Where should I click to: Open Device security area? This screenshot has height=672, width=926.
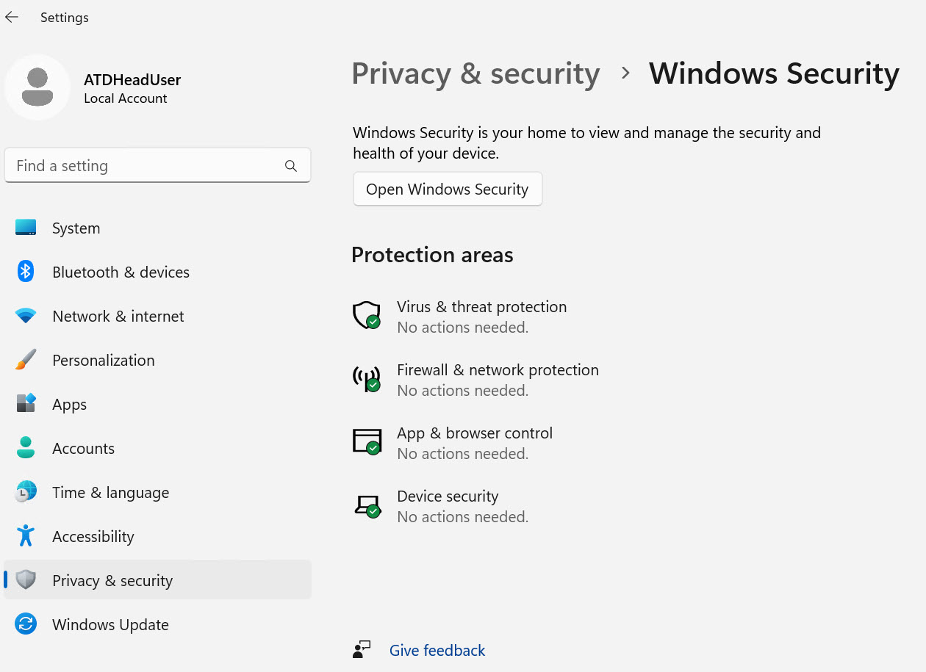click(448, 496)
